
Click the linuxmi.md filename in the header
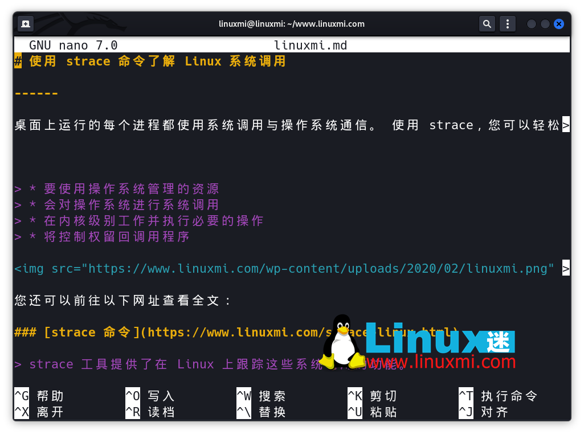pyautogui.click(x=310, y=44)
